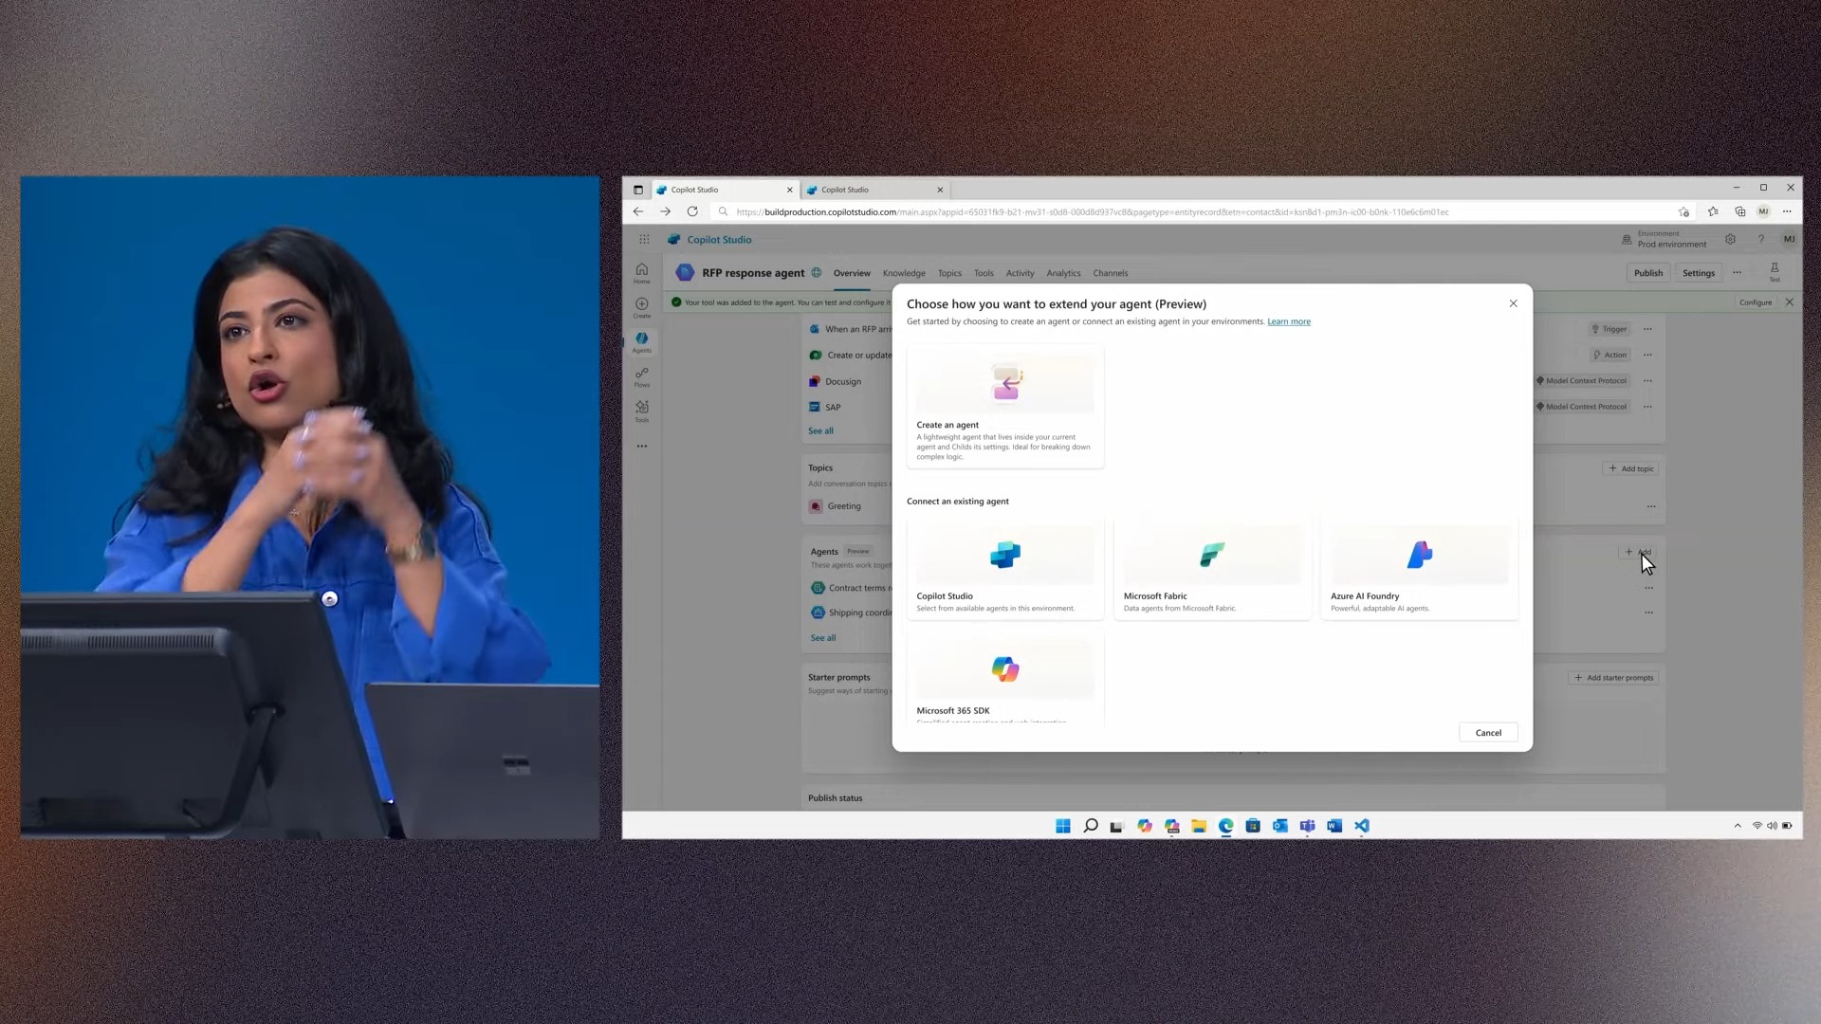Expand the sidebar more options ellipsis
This screenshot has height=1024, width=1821.
pos(642,446)
